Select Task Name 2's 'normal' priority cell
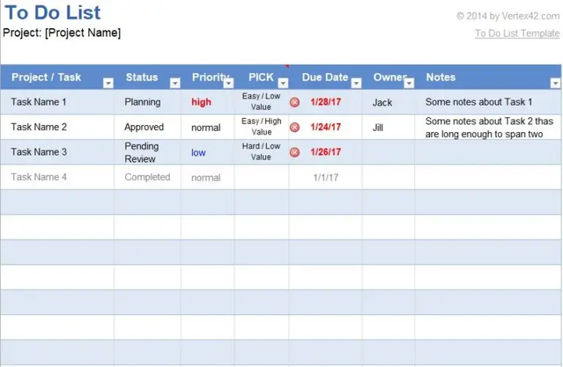Viewport: 563px width, 367px height. click(207, 127)
